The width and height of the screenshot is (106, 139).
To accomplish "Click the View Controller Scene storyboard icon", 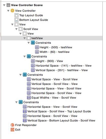I will tap(8, 5).
